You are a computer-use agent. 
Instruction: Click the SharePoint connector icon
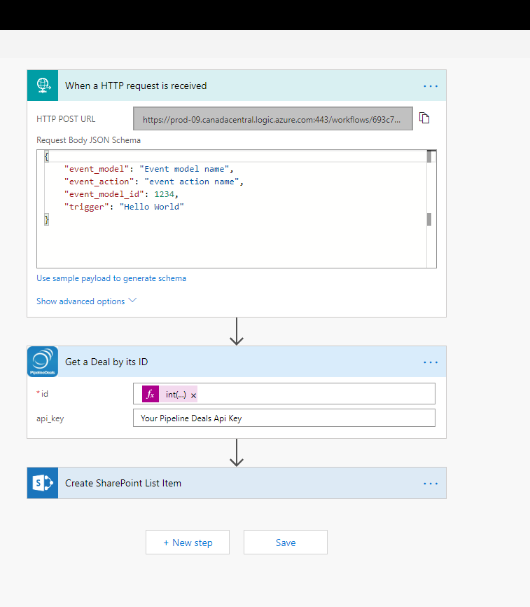pyautogui.click(x=43, y=483)
